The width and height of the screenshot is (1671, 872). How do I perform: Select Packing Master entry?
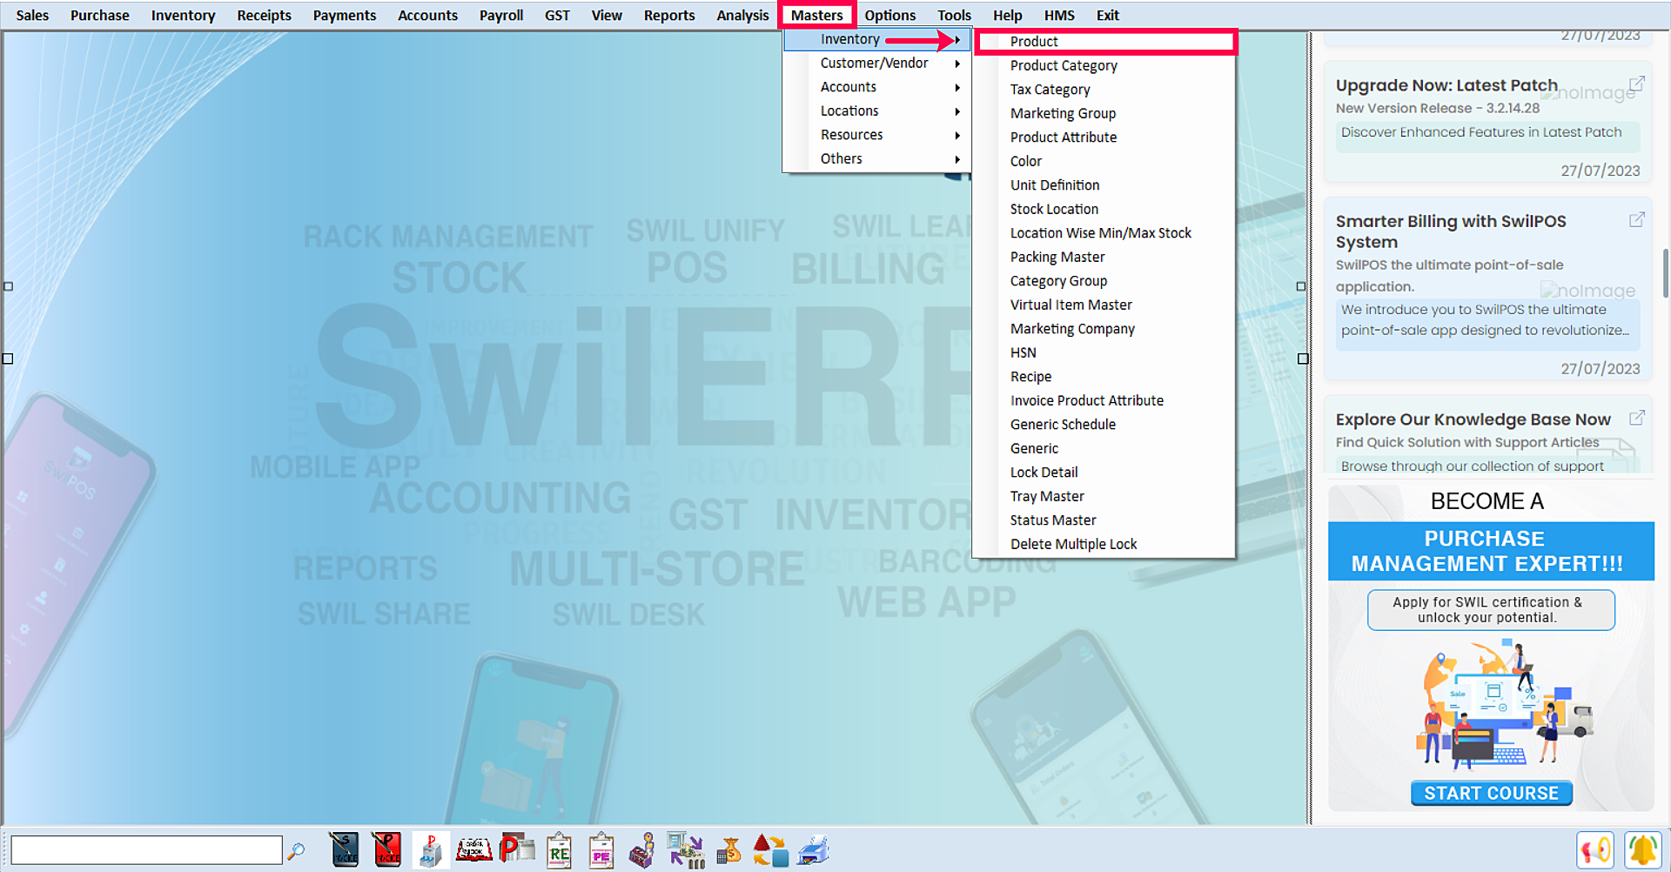1104,257
